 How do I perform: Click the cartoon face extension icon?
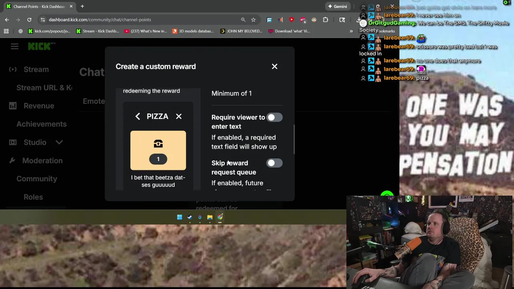pos(314,20)
